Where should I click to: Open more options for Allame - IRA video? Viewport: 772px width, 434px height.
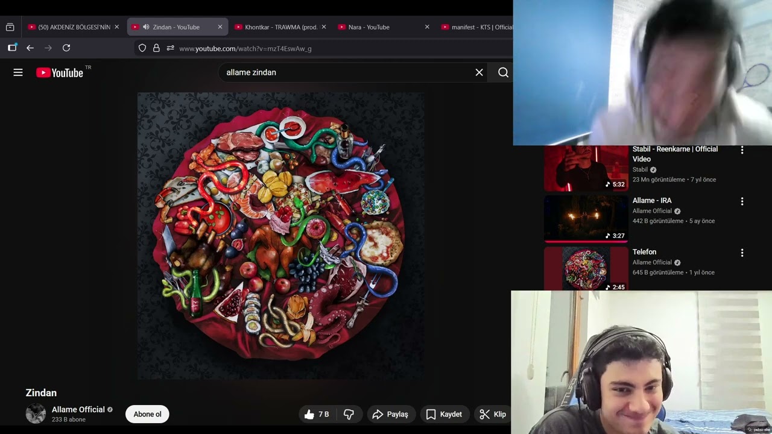pyautogui.click(x=742, y=201)
